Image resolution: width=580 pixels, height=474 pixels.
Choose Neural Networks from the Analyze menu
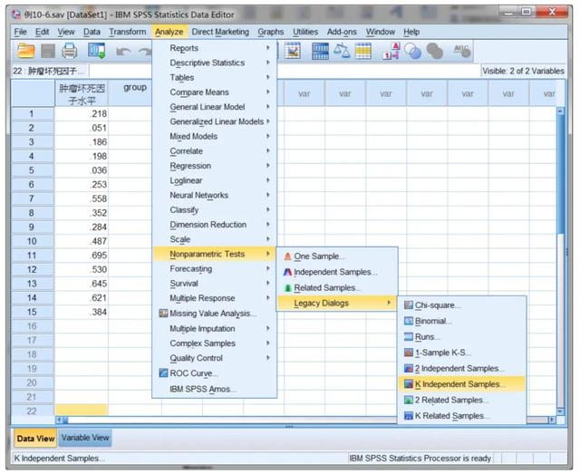point(215,196)
